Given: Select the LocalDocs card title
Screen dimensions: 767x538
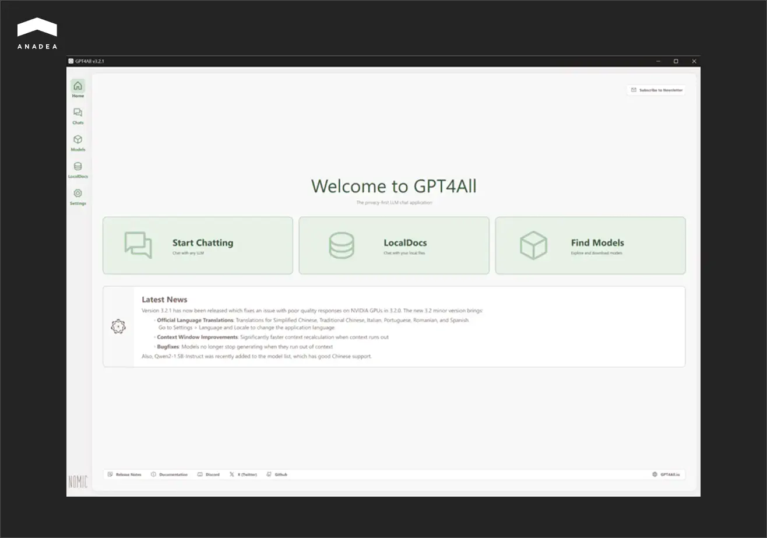Looking at the screenshot, I should pyautogui.click(x=404, y=242).
